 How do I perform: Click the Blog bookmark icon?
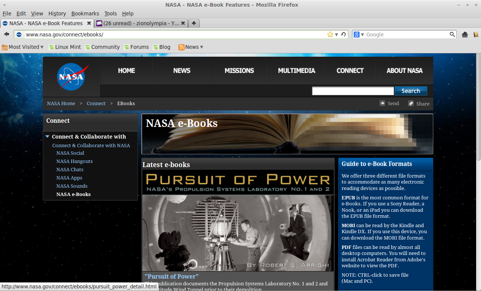click(156, 47)
